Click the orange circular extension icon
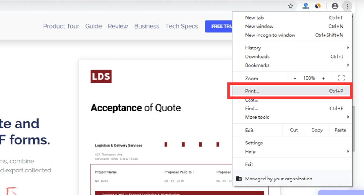Screen dimensions: 364x195 point(318,6)
